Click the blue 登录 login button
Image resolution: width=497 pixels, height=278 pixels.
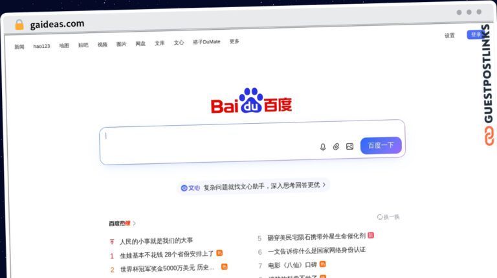476,34
